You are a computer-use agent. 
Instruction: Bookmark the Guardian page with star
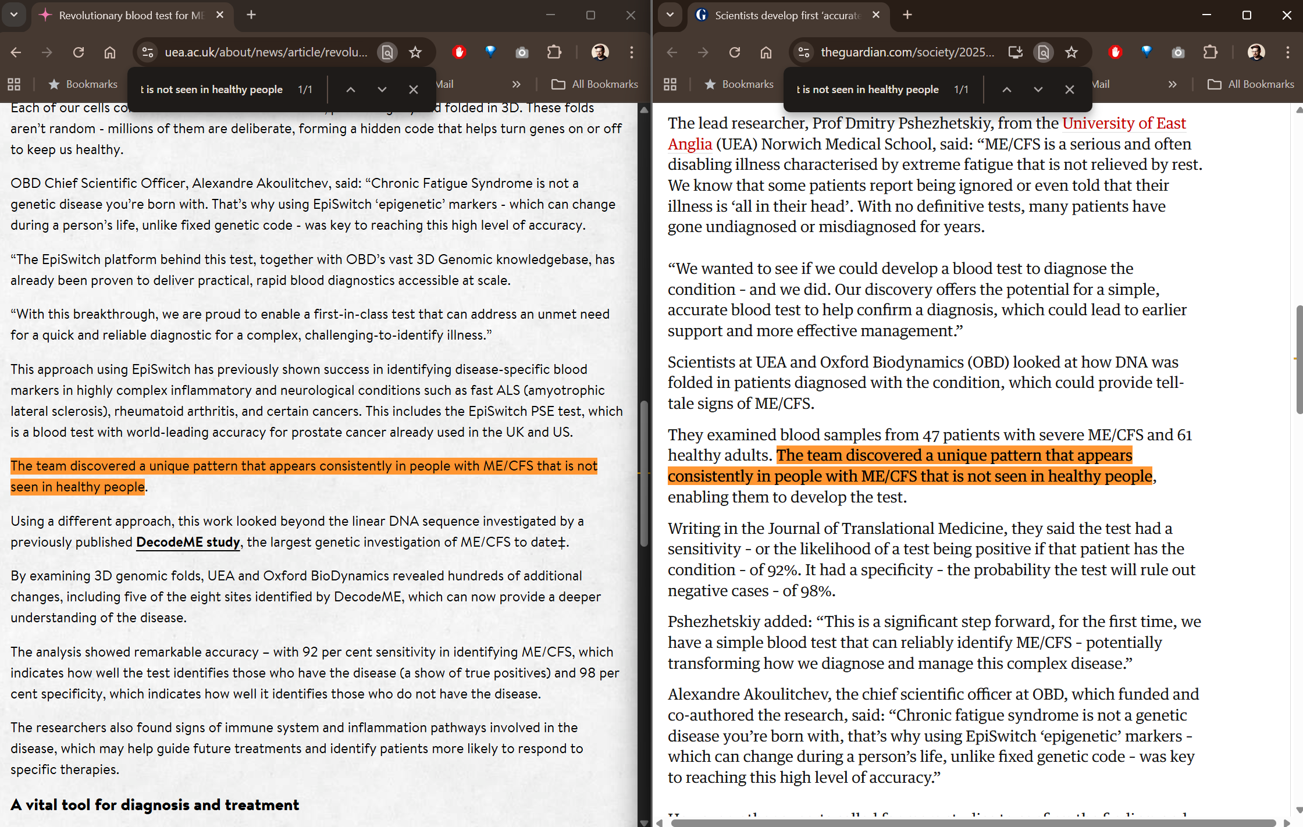pos(1071,52)
